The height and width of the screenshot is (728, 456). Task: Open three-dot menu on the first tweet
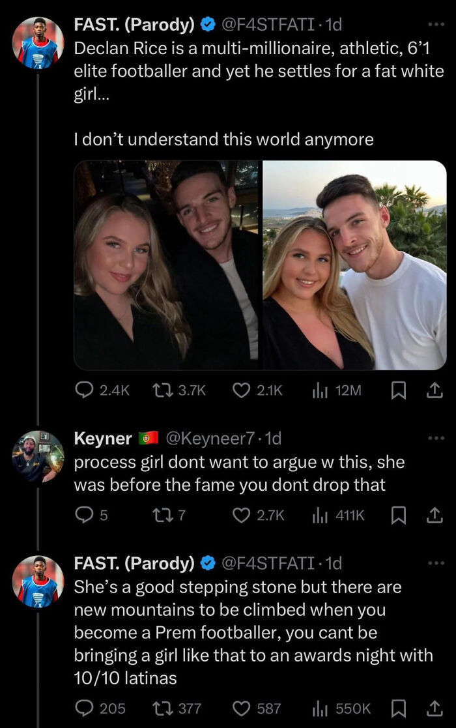pyautogui.click(x=435, y=25)
